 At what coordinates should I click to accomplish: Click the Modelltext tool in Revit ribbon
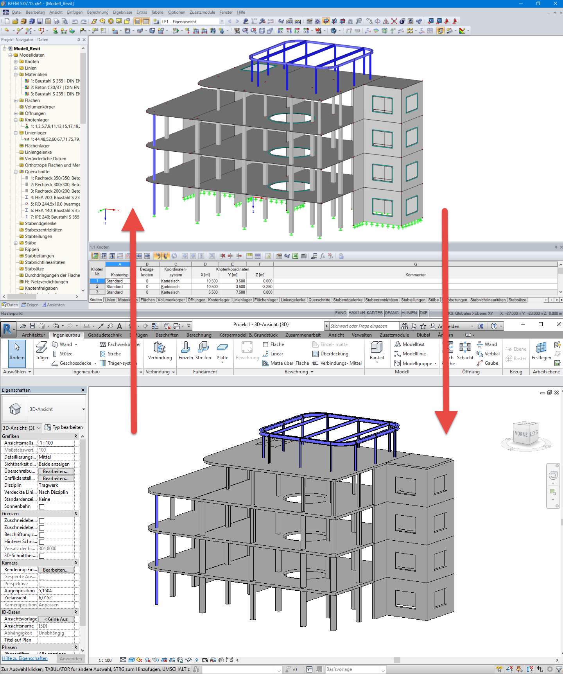coord(409,344)
